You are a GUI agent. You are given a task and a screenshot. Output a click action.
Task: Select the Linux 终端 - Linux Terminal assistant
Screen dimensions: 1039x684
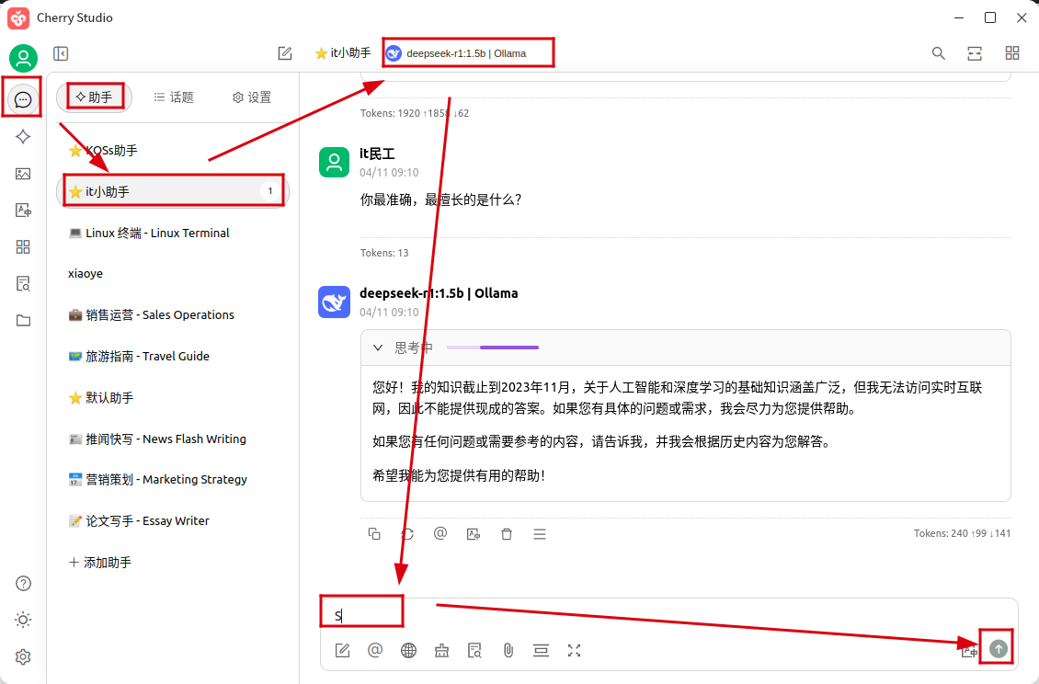click(149, 233)
